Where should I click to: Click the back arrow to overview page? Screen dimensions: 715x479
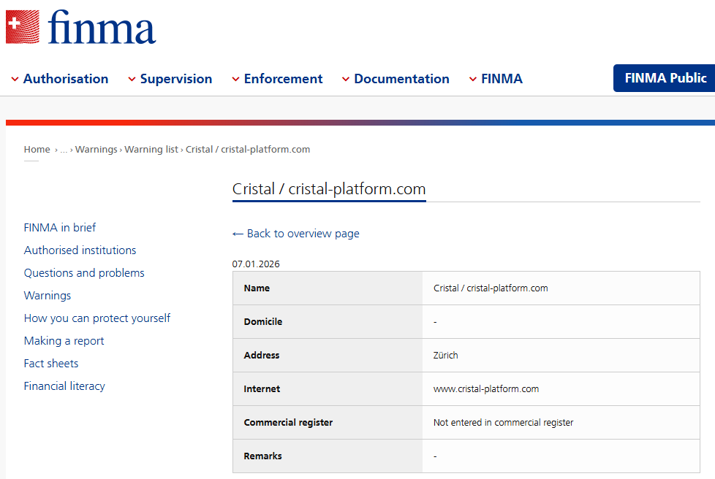coord(238,234)
